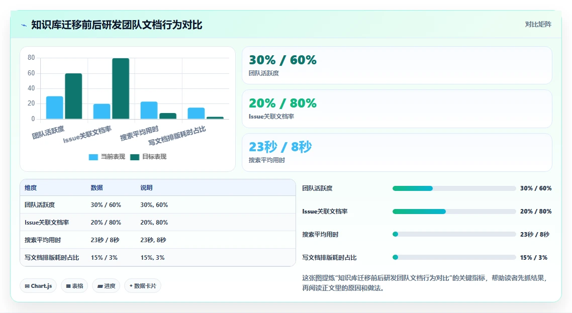Click the table data value 20% / 80%

[x=106, y=223]
